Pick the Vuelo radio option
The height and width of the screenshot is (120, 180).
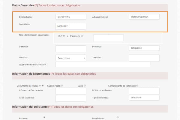pyautogui.click(x=85, y=85)
